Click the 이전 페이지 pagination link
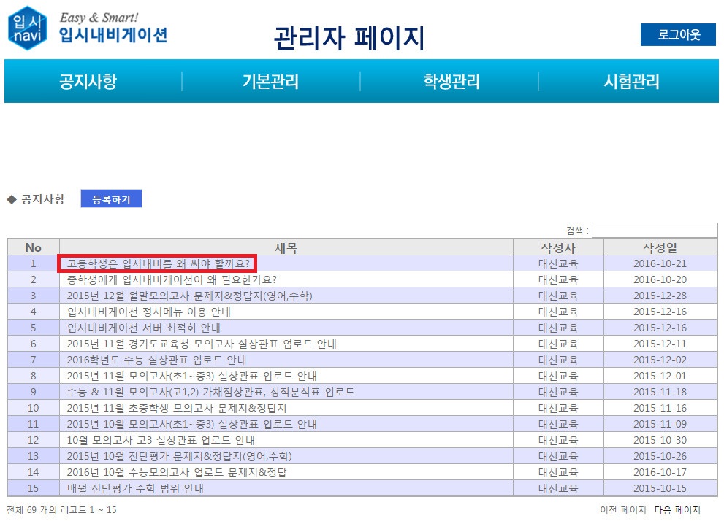This screenshot has height=521, width=724. point(623,510)
